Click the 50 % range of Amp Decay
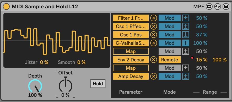Viewport: 232px width, 102px height. coord(202,76)
